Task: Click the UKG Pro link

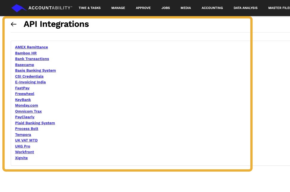Action: click(x=23, y=146)
